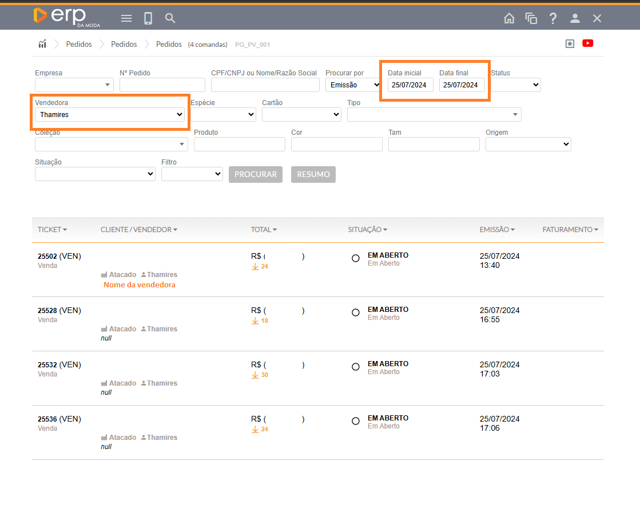The height and width of the screenshot is (517, 640).
Task: Select the radio circle for ticket 25528
Action: [356, 312]
